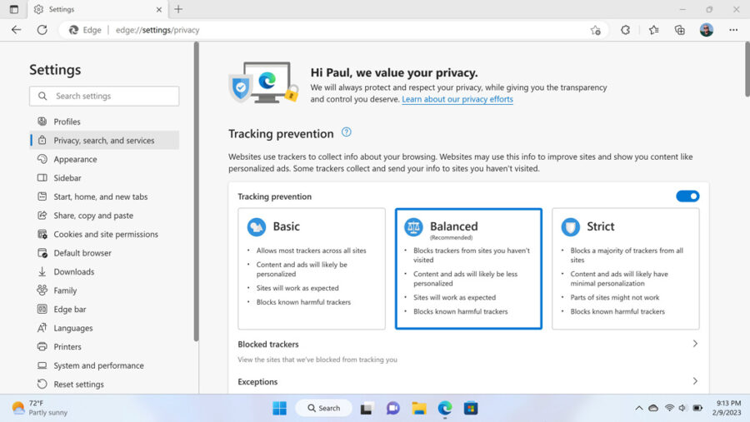Select the Basic tracking prevention card
The height and width of the screenshot is (422, 750).
tap(312, 268)
